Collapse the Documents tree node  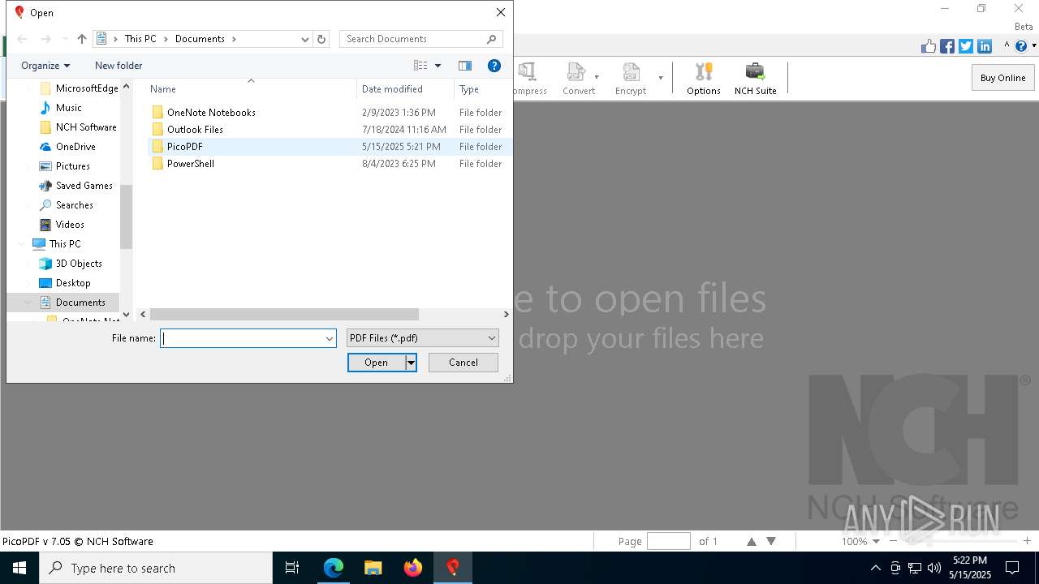tap(28, 303)
